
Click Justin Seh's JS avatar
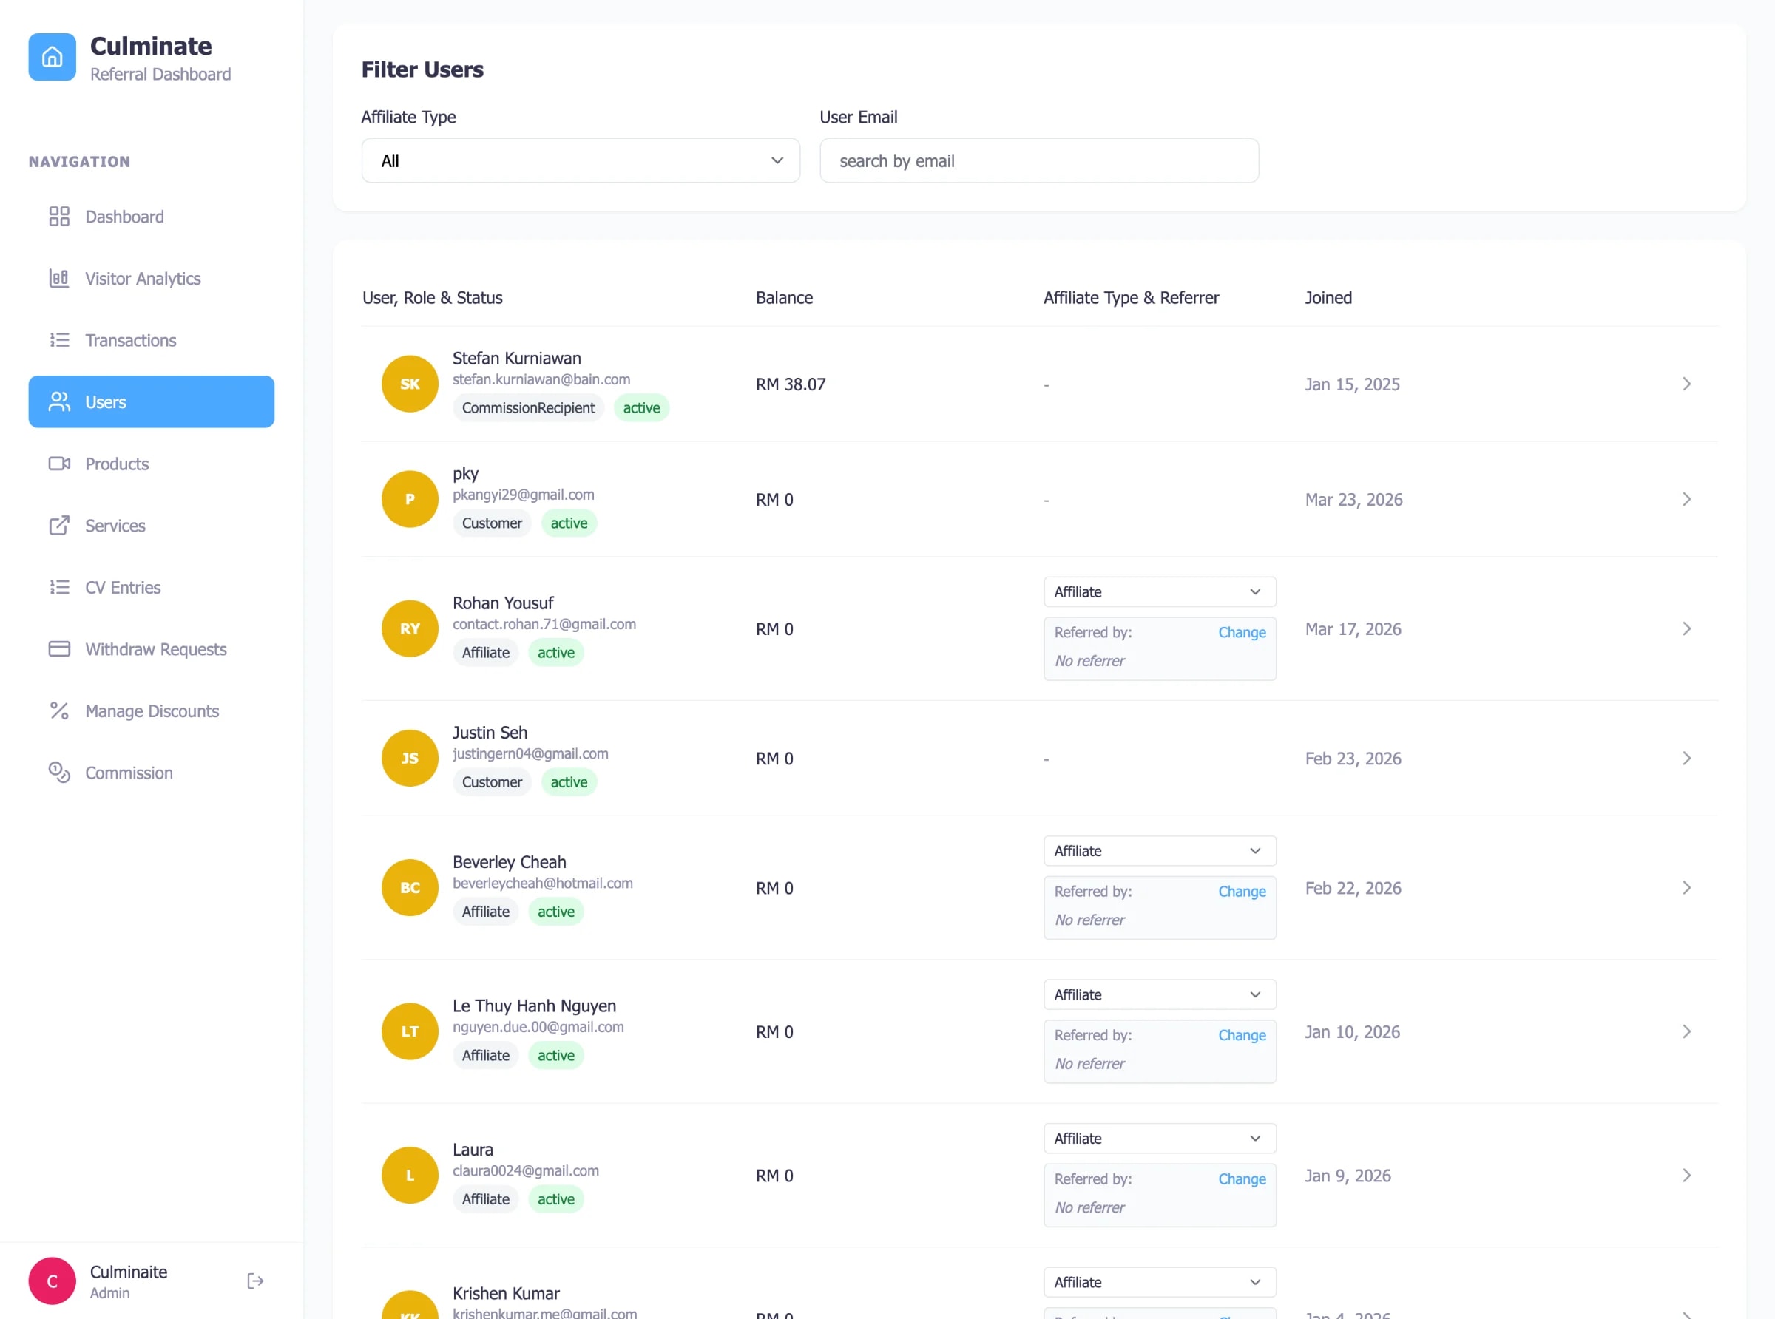tap(410, 758)
